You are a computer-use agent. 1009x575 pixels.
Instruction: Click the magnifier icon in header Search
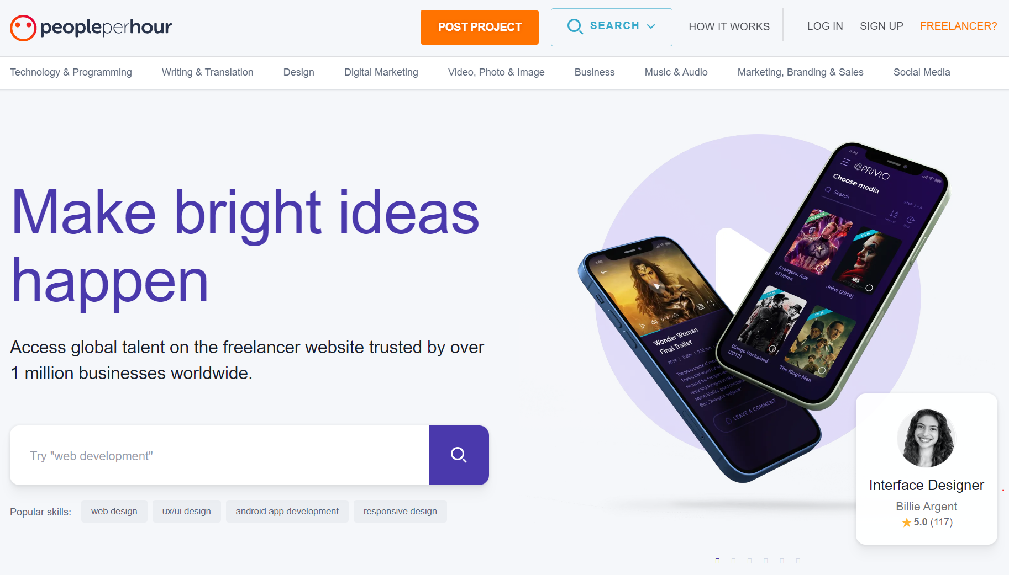tap(575, 26)
